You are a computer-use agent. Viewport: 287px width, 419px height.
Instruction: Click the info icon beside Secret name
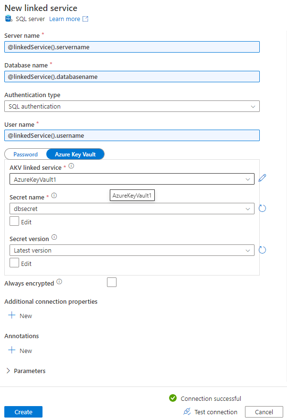[x=54, y=196]
